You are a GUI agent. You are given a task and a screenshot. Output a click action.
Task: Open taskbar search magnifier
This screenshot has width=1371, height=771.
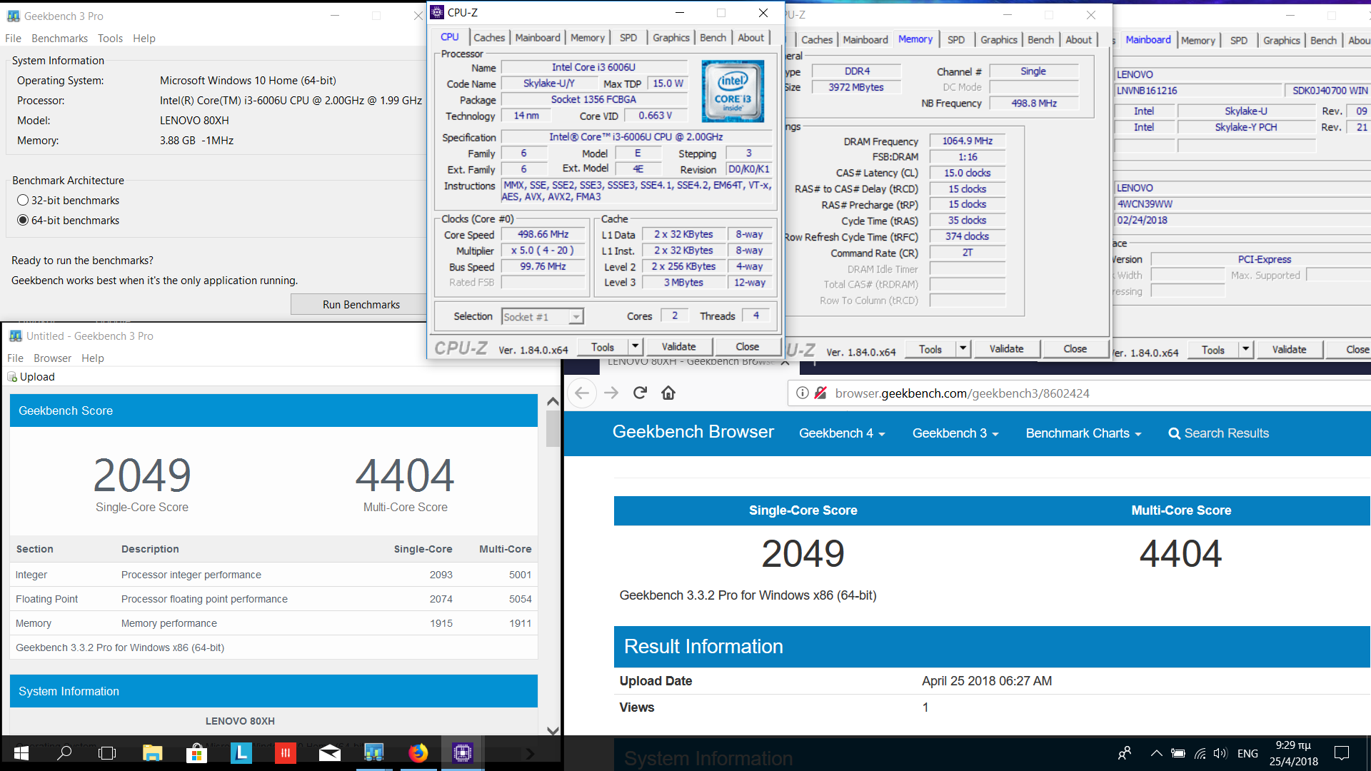[64, 752]
